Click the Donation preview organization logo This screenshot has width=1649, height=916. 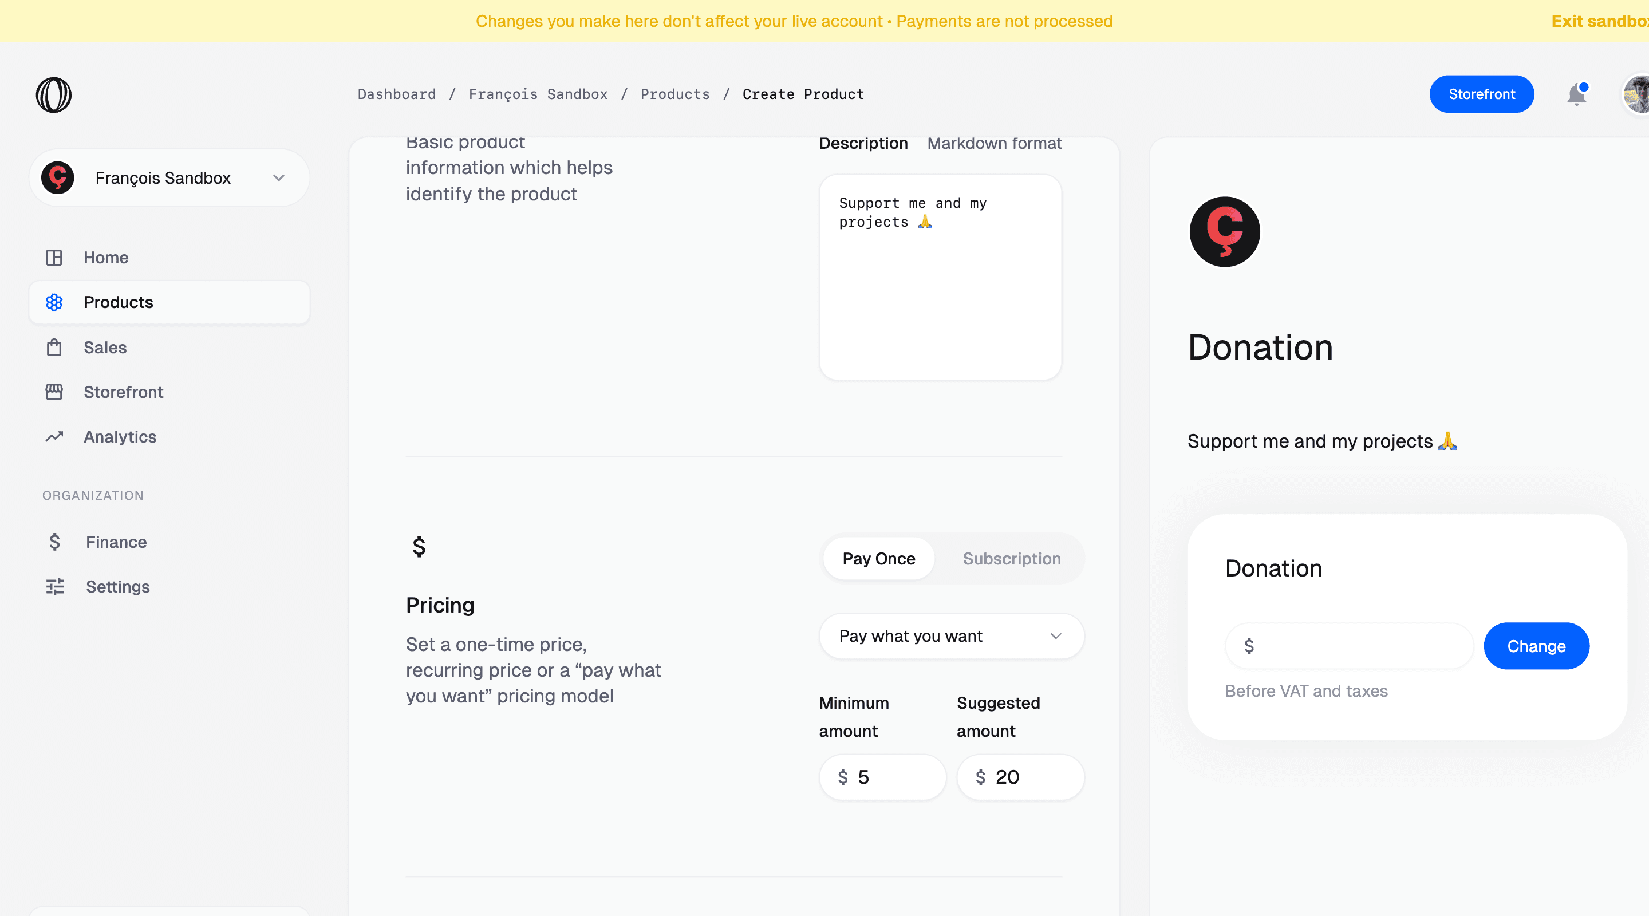1225,232
